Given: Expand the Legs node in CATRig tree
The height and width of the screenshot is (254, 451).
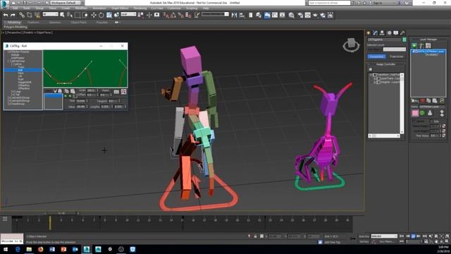Looking at the screenshot, I should click(x=13, y=92).
